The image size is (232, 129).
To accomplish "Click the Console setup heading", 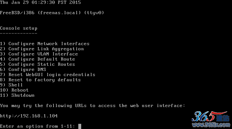I will coord(19,28).
